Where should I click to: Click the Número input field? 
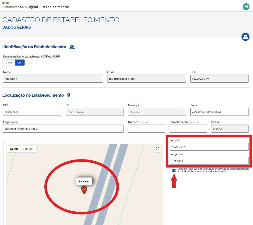tap(147, 129)
